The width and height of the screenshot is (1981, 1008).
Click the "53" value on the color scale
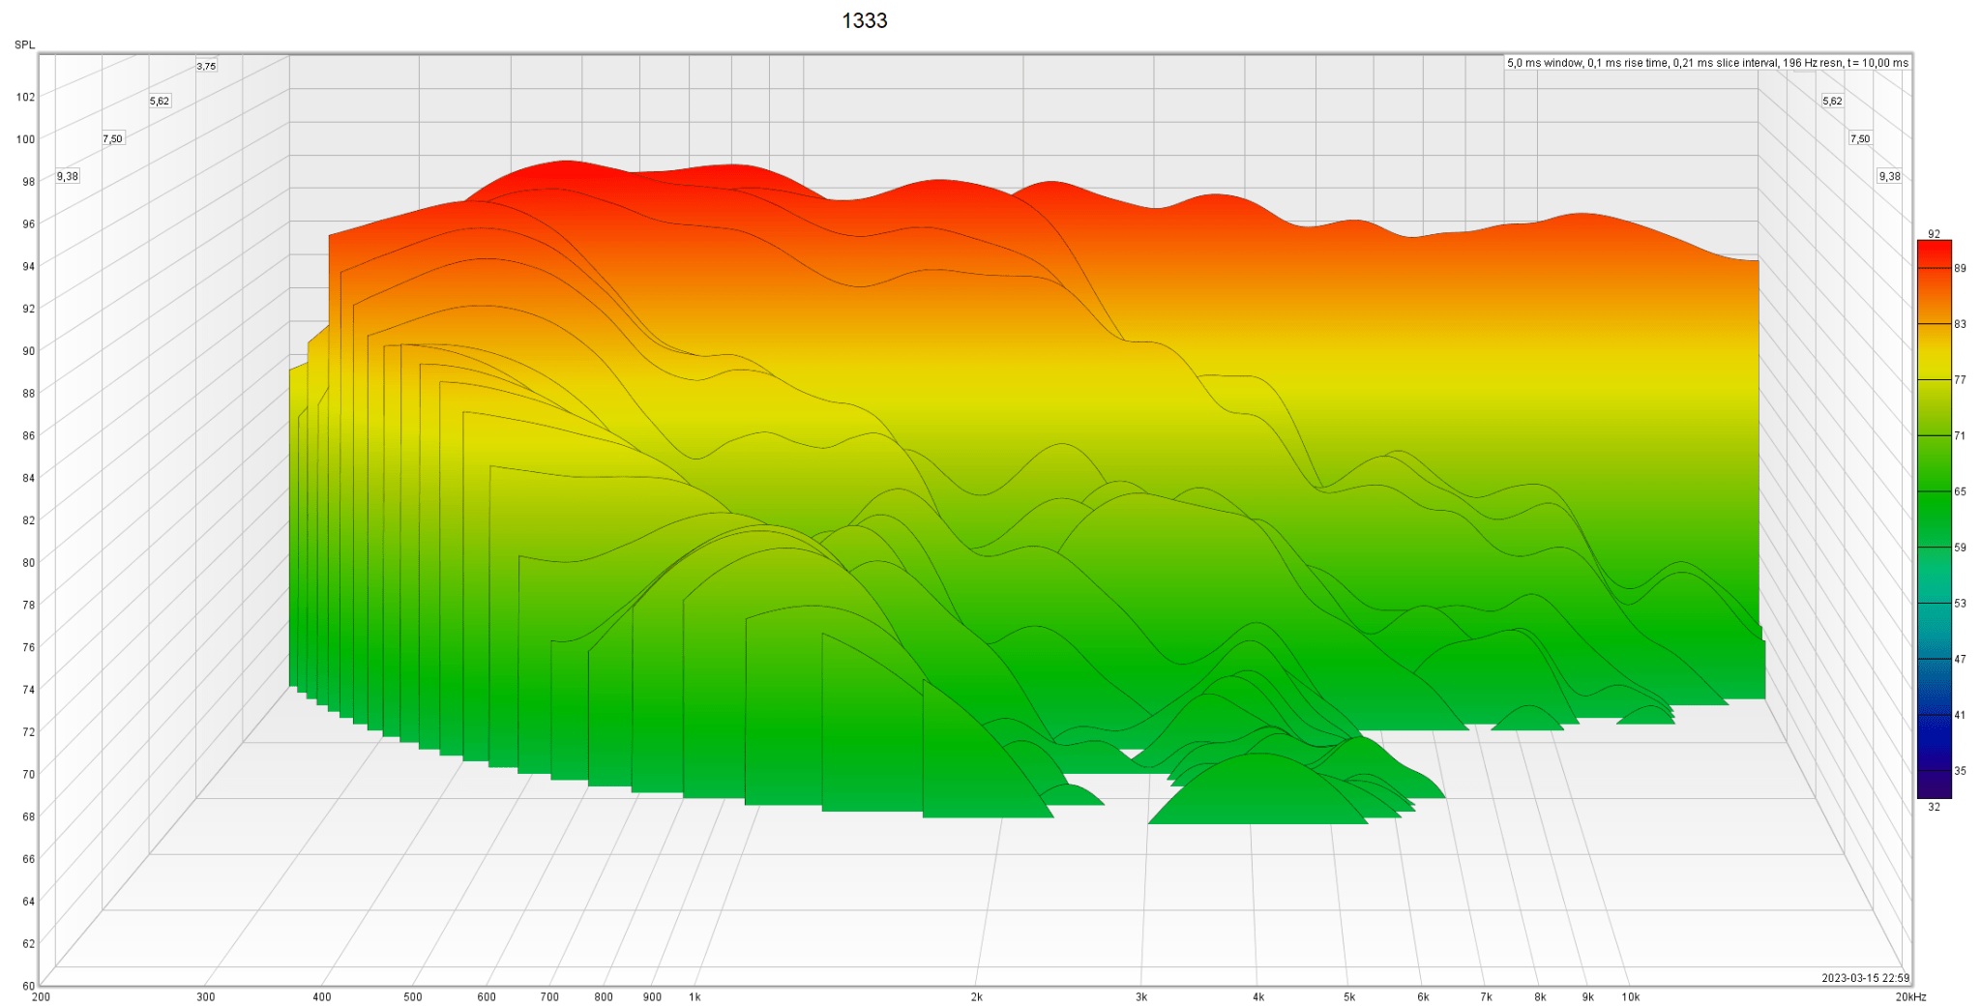point(1960,604)
